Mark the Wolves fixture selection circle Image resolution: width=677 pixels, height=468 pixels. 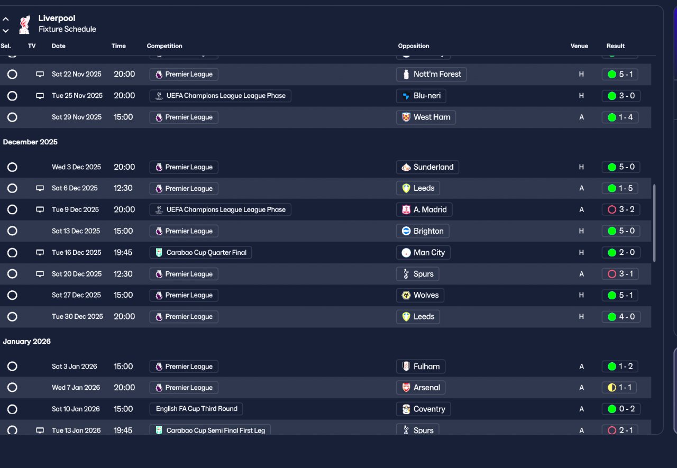12,295
